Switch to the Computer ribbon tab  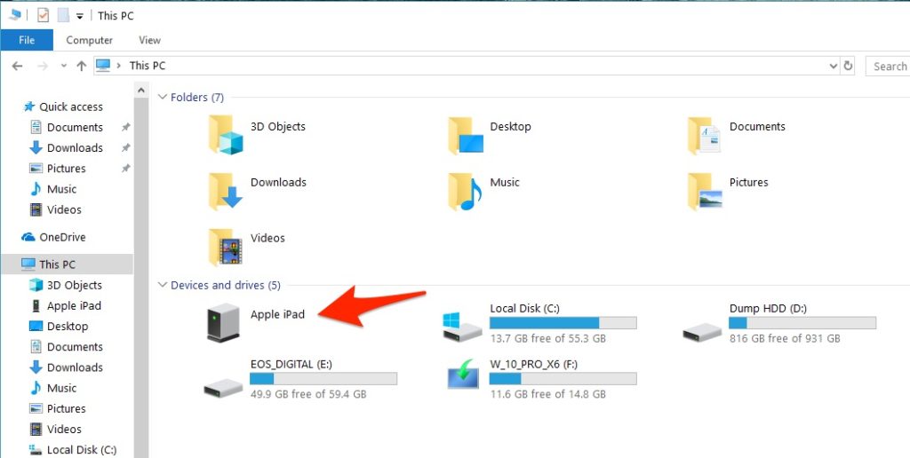[x=89, y=40]
